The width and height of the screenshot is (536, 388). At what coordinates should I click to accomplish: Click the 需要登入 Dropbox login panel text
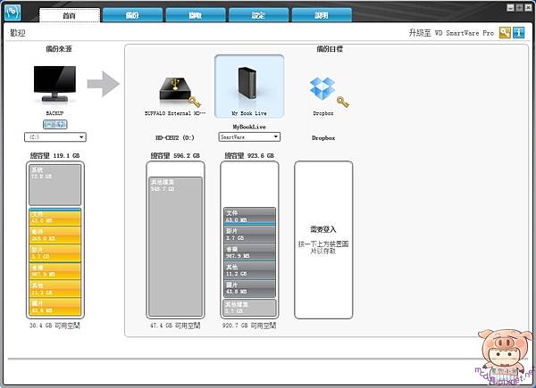click(x=323, y=229)
